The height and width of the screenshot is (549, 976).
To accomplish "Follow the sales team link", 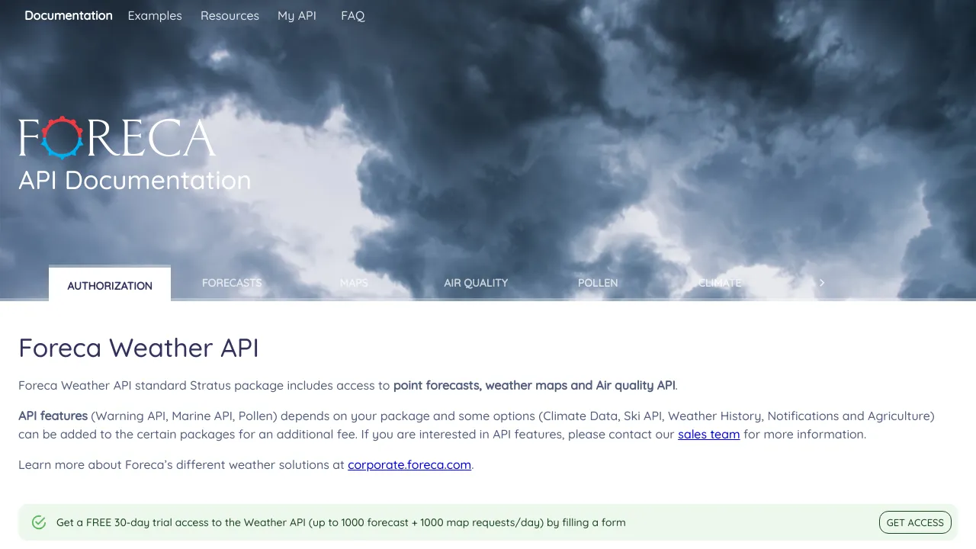I will [x=709, y=435].
